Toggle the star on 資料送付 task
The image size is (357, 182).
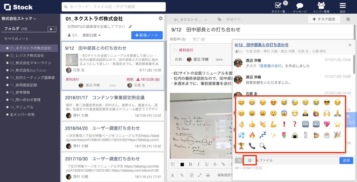point(175,50)
